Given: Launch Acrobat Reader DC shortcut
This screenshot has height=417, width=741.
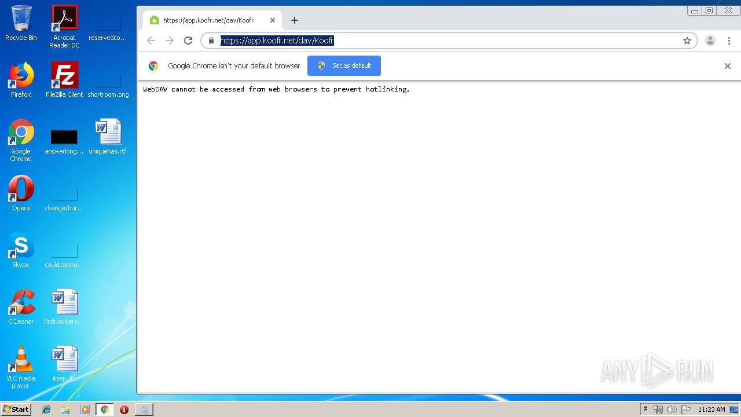Looking at the screenshot, I should (64, 27).
